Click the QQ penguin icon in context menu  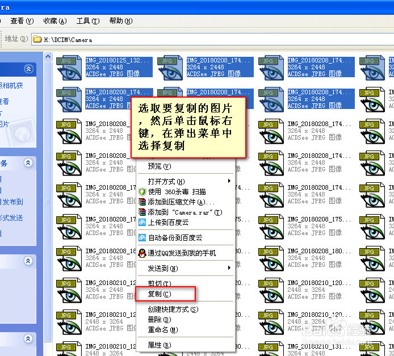point(142,253)
